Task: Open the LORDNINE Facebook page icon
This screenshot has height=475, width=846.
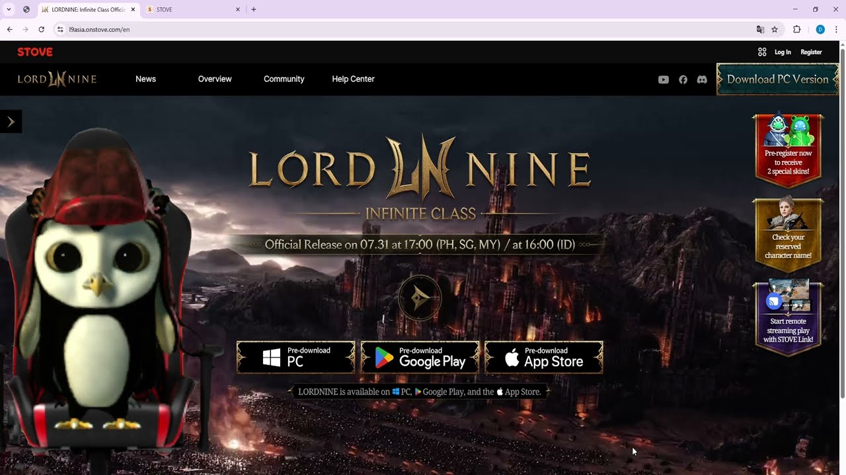Action: click(683, 80)
